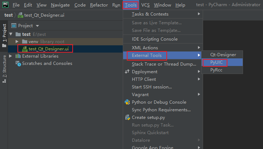Open Tasks & Contexts submenu

coord(163,14)
